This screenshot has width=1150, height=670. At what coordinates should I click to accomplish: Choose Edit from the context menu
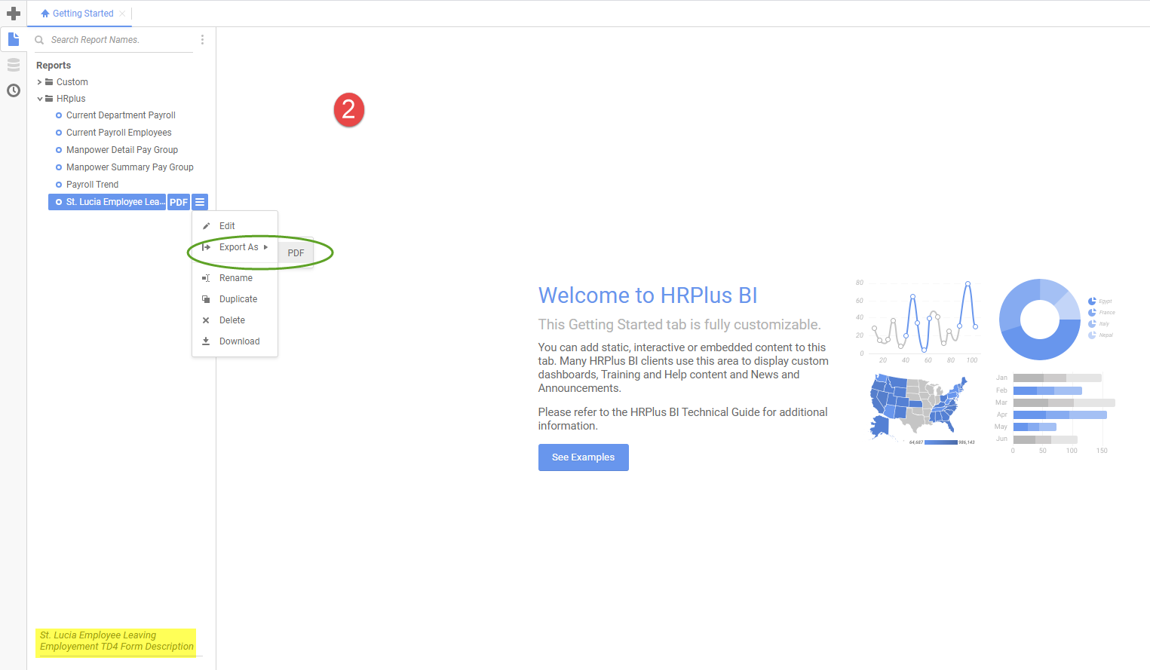pos(235,226)
